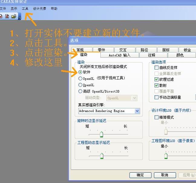Screen dimensions: 196x183
Task: Select 高级 OpenGL/Direct3D radio option
Action: tap(80, 91)
